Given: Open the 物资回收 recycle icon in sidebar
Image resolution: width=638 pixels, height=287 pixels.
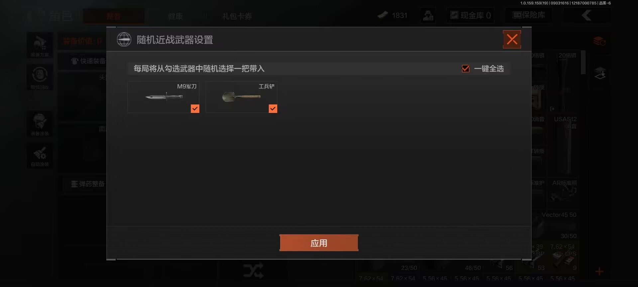Looking at the screenshot, I should click(40, 77).
